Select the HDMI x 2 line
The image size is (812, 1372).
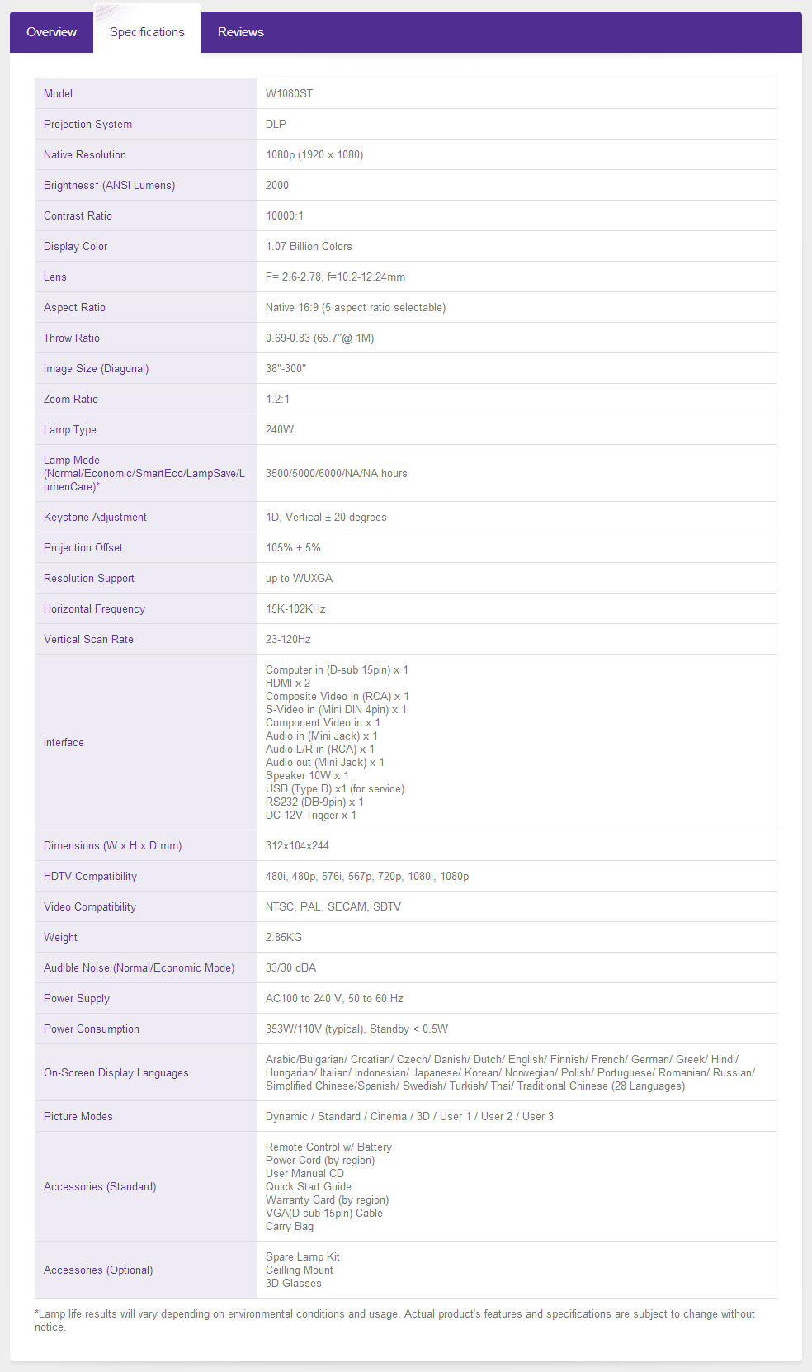point(288,683)
